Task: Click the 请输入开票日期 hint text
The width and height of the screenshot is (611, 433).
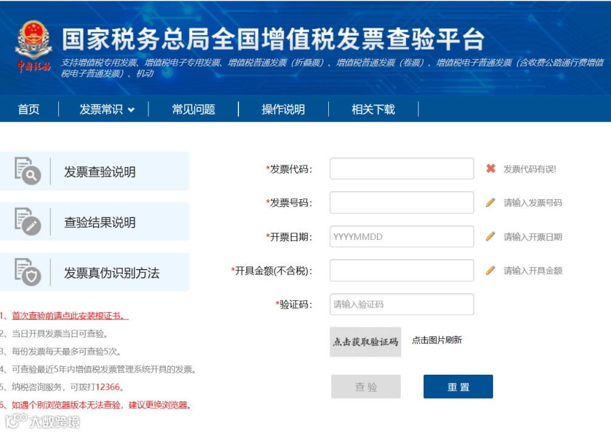Action: coord(533,237)
